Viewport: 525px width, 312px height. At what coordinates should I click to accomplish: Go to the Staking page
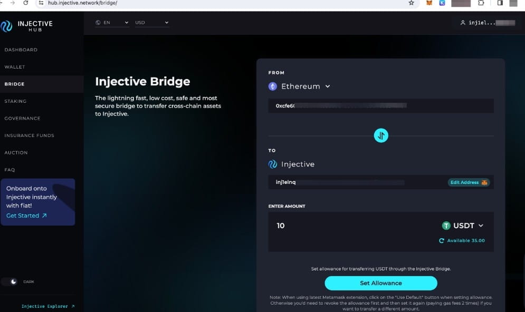point(15,101)
